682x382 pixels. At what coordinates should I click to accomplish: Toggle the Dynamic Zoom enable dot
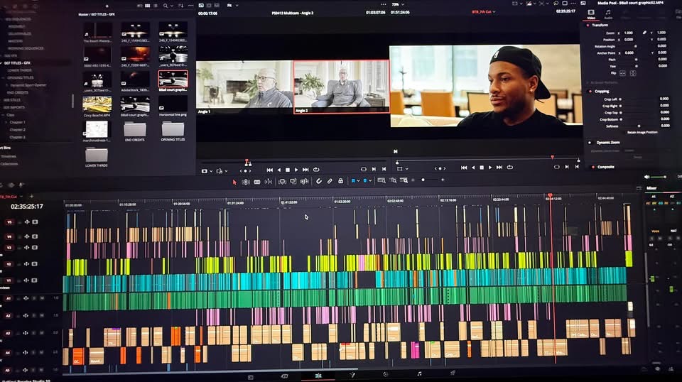(x=590, y=143)
